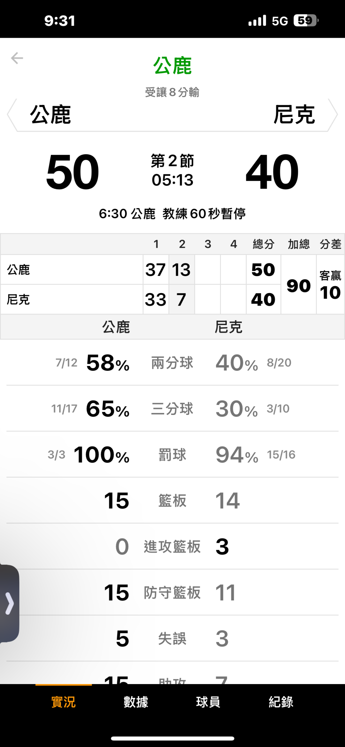
Task: Tap the 三分球 stat row label
Action: click(172, 409)
